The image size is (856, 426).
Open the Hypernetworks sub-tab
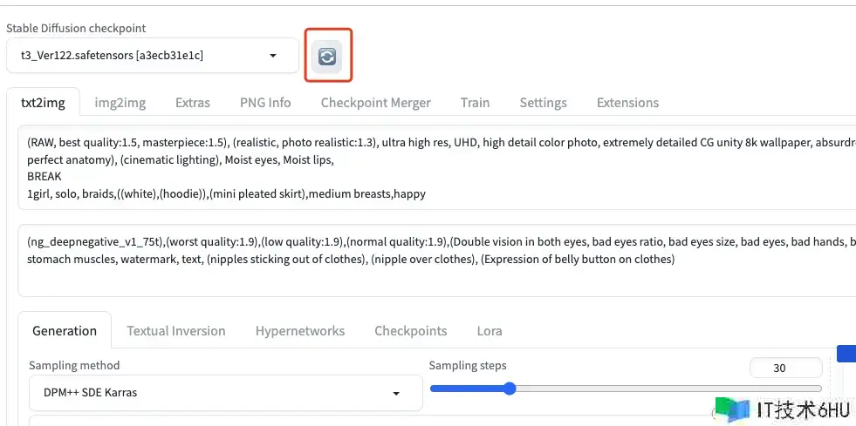pyautogui.click(x=300, y=331)
